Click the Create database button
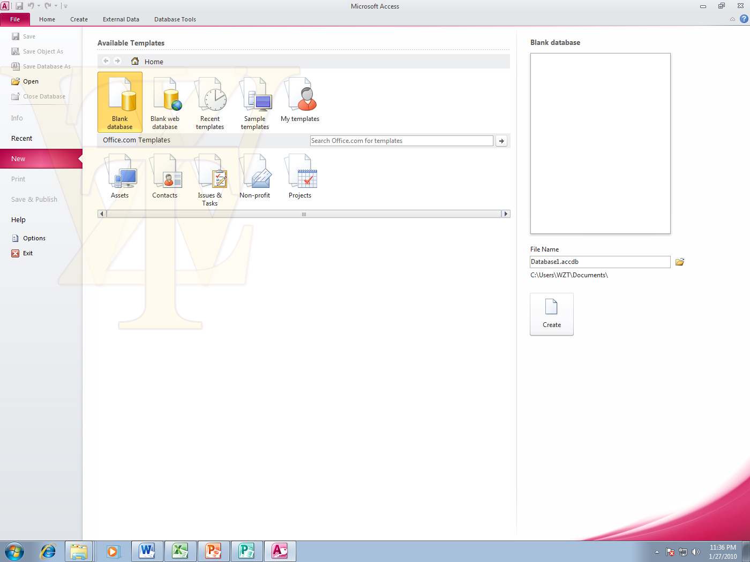Screen dimensions: 750x562 [x=552, y=314]
